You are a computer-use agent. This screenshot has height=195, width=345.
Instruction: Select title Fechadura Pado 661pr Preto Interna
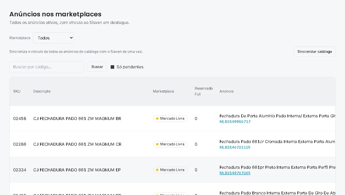click(277, 167)
